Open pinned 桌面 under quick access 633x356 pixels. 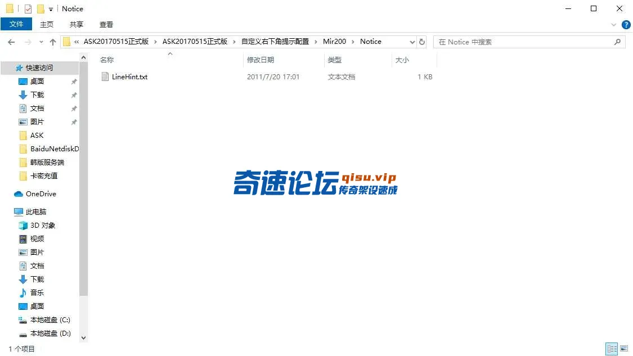tap(37, 82)
